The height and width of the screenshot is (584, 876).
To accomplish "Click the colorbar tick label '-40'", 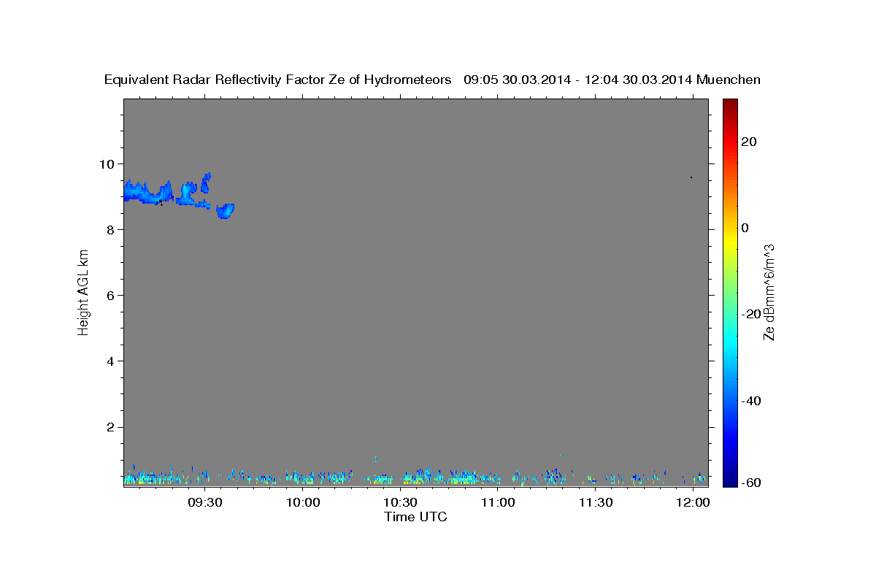I will [x=751, y=400].
